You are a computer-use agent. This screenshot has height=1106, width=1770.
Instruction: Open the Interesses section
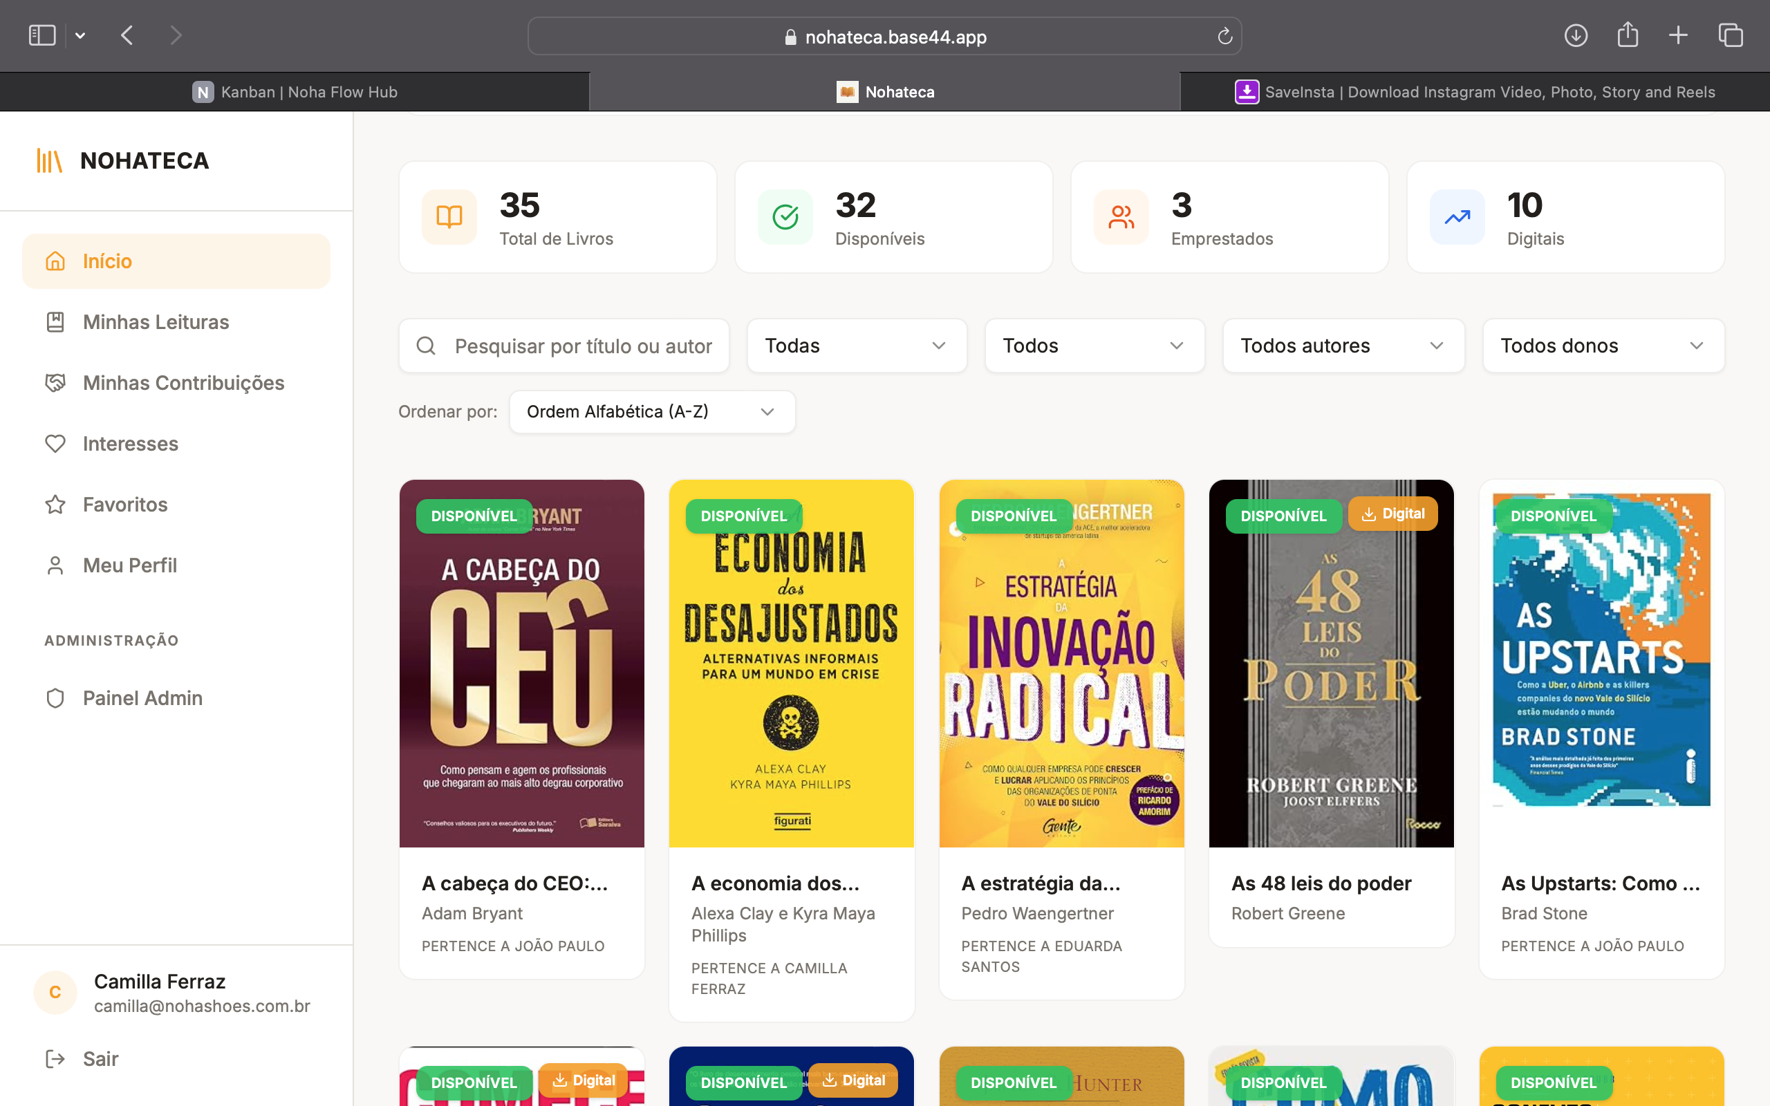176,443
